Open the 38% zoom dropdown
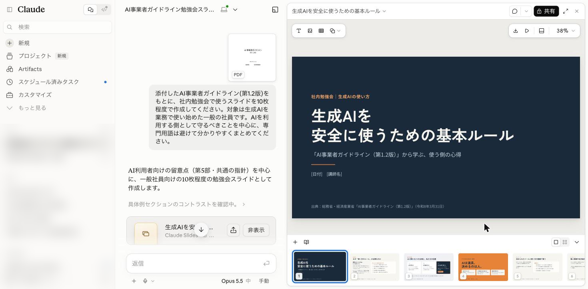 [566, 31]
